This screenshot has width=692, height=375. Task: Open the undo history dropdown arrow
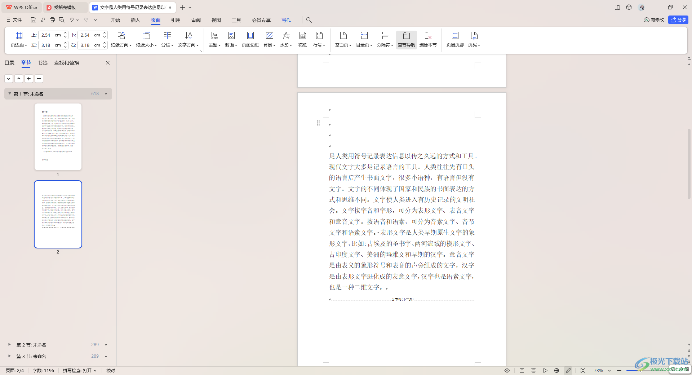point(77,20)
